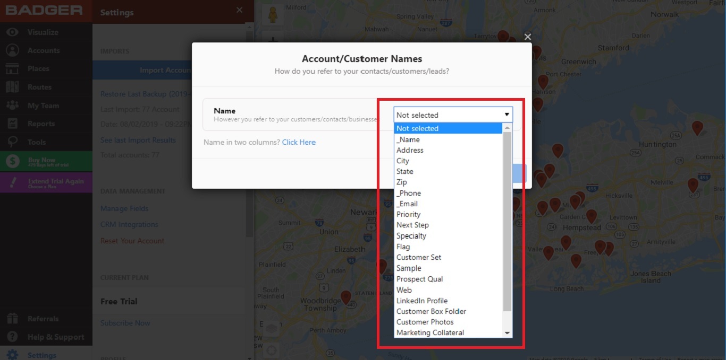Select the My Team group icon
The height and width of the screenshot is (360, 726).
click(x=12, y=106)
